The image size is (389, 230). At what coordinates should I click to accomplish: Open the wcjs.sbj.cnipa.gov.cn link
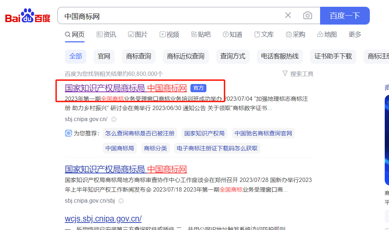coord(103,218)
